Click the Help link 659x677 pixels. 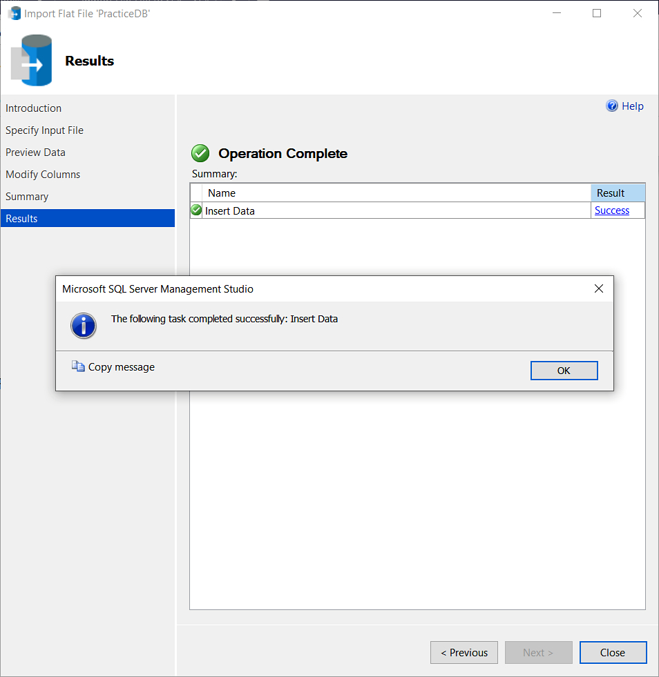click(x=632, y=106)
